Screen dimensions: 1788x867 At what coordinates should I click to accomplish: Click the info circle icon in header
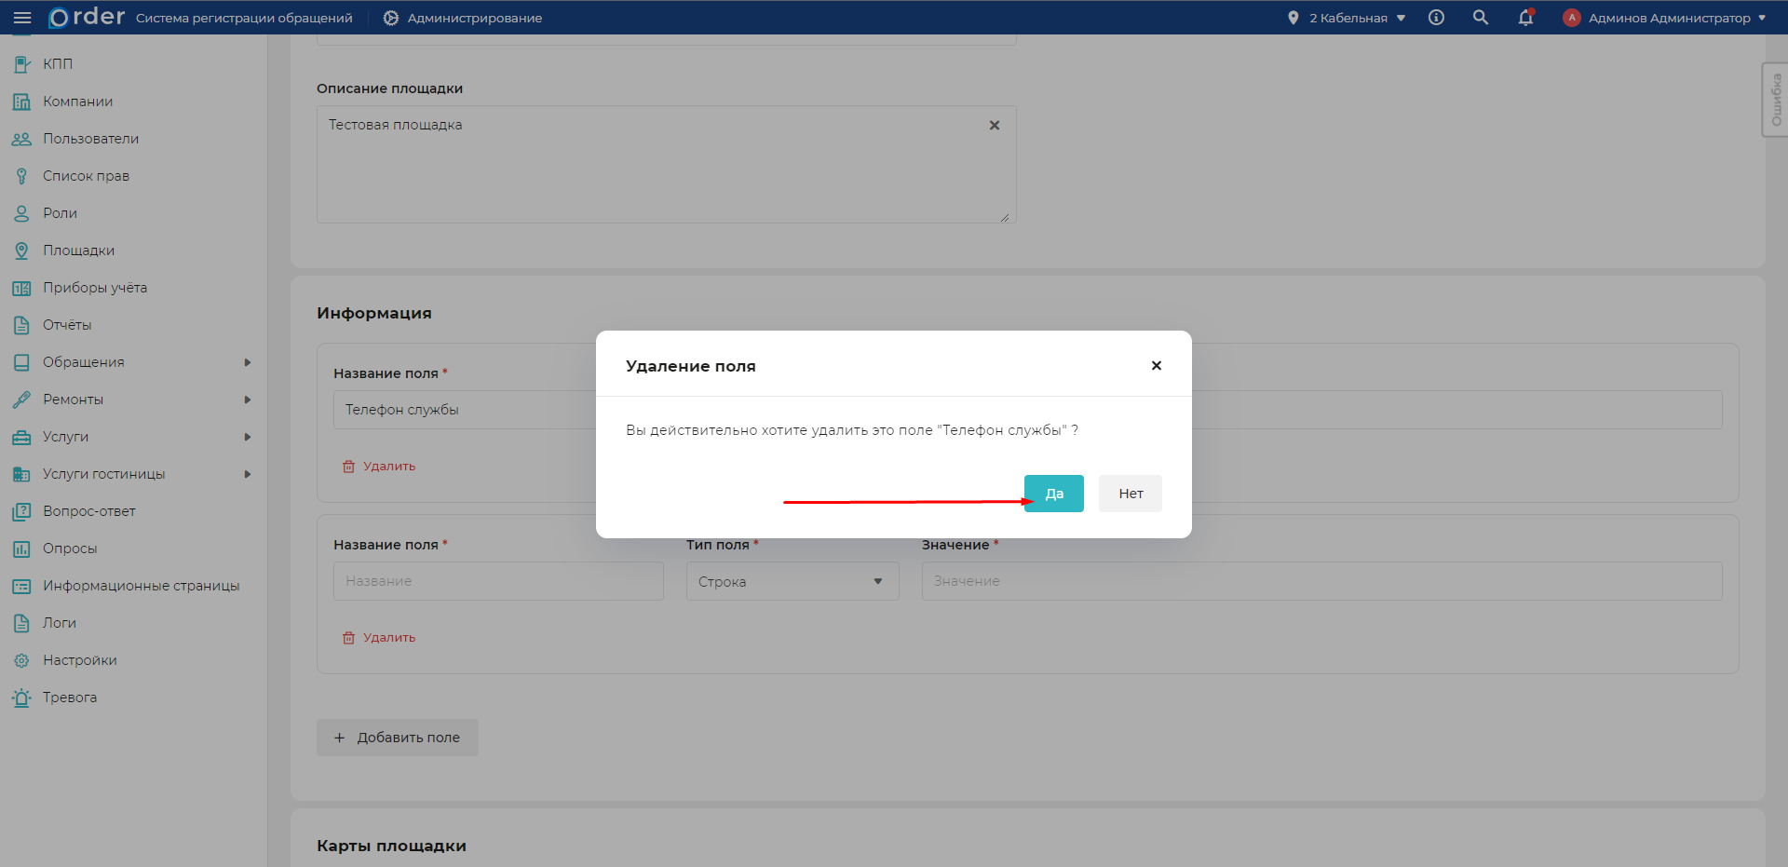(1436, 18)
